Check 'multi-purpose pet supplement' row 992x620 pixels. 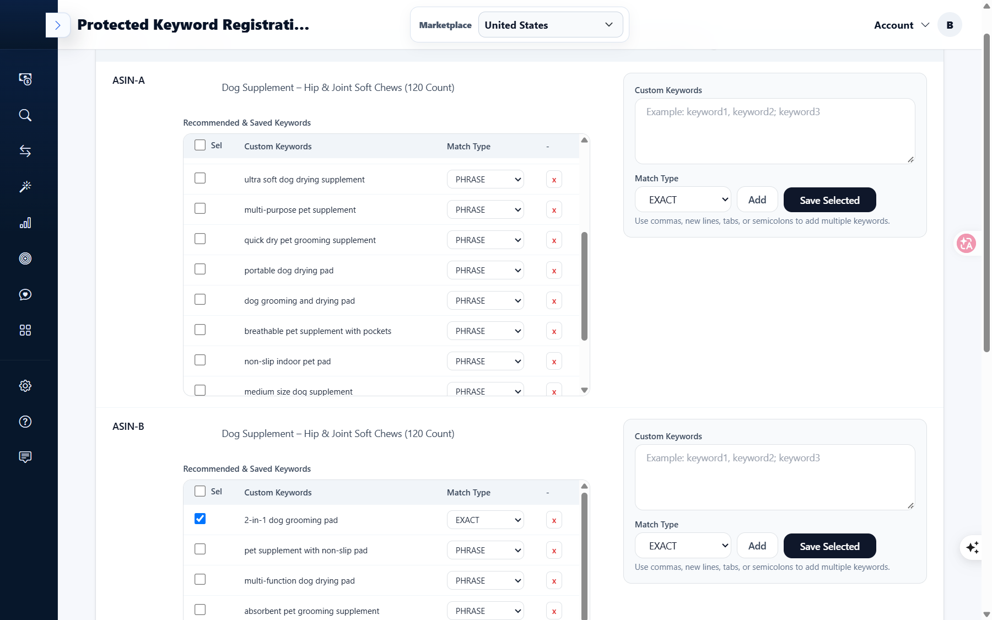[200, 208]
